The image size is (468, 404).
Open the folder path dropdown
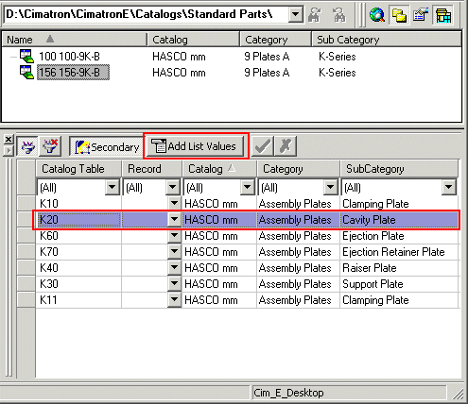pos(296,14)
